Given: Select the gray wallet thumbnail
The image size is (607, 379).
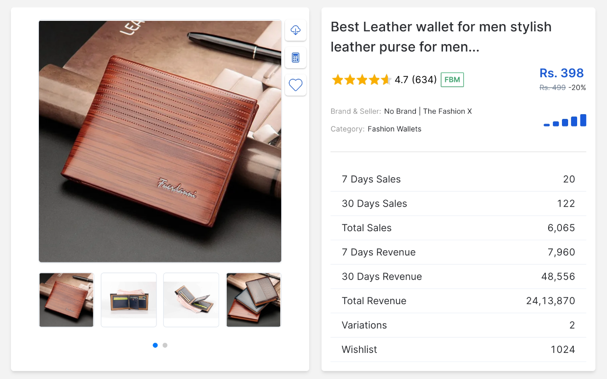Looking at the screenshot, I should coord(253,300).
